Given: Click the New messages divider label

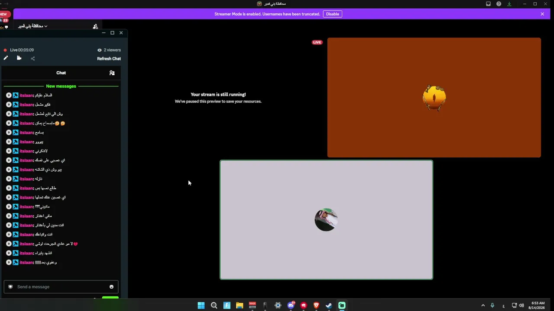Looking at the screenshot, I should (x=61, y=86).
